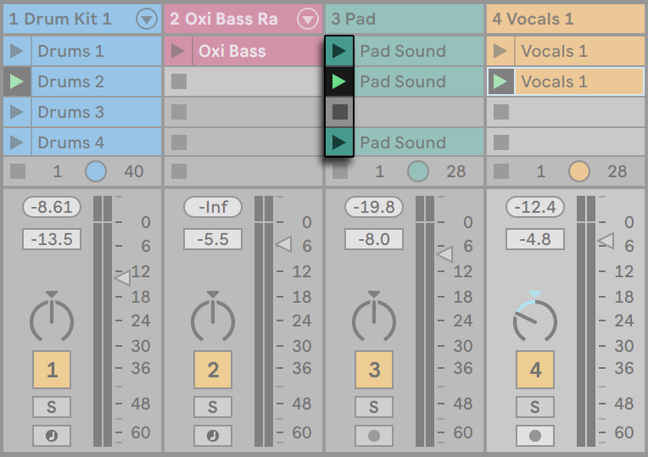
Task: Expand the Oxi Bass Ra track dropdown
Action: [308, 19]
